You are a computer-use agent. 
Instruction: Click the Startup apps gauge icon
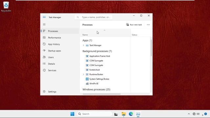(44, 50)
